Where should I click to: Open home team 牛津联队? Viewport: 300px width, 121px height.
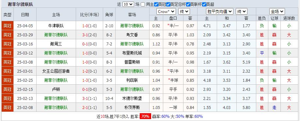pyautogui.click(x=56, y=26)
